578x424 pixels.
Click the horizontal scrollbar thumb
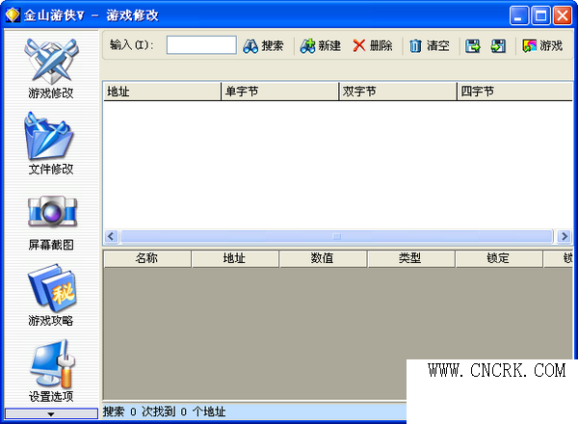pos(336,236)
